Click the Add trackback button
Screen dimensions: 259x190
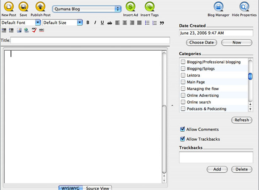(x=217, y=169)
